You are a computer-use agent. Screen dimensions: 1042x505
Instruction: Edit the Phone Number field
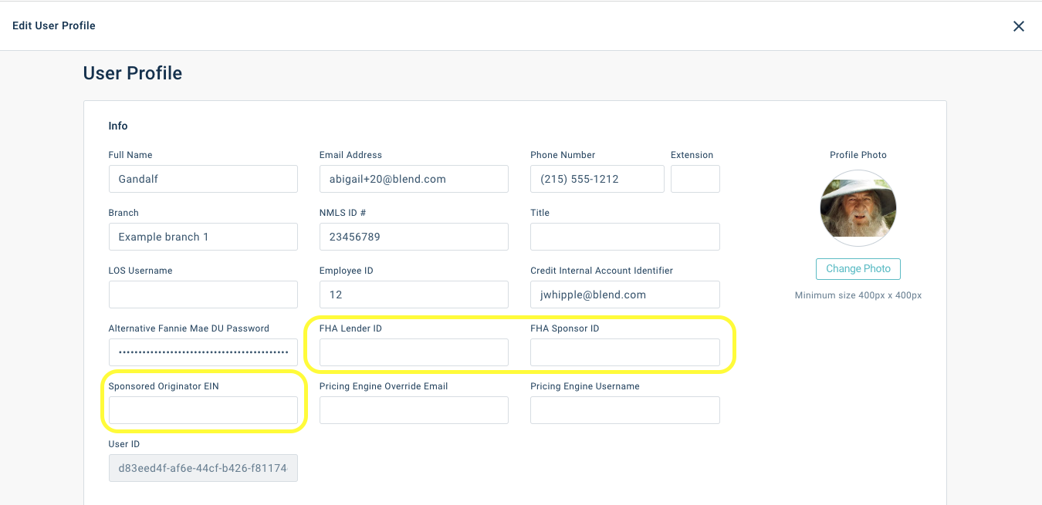[x=597, y=179]
